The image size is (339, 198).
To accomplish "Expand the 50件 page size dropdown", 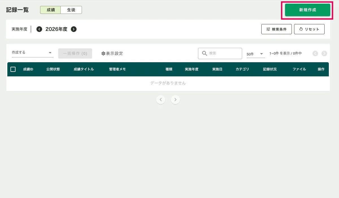I will coord(256,54).
